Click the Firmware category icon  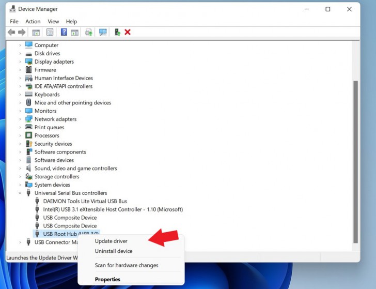point(29,70)
